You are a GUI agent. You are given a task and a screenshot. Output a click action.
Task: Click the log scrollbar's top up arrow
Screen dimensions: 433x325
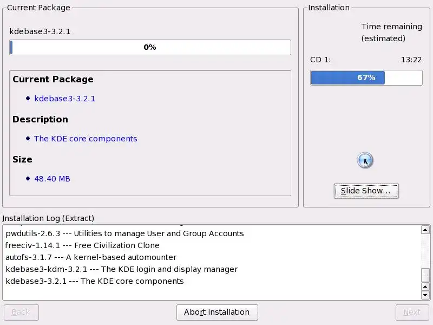coord(425,230)
